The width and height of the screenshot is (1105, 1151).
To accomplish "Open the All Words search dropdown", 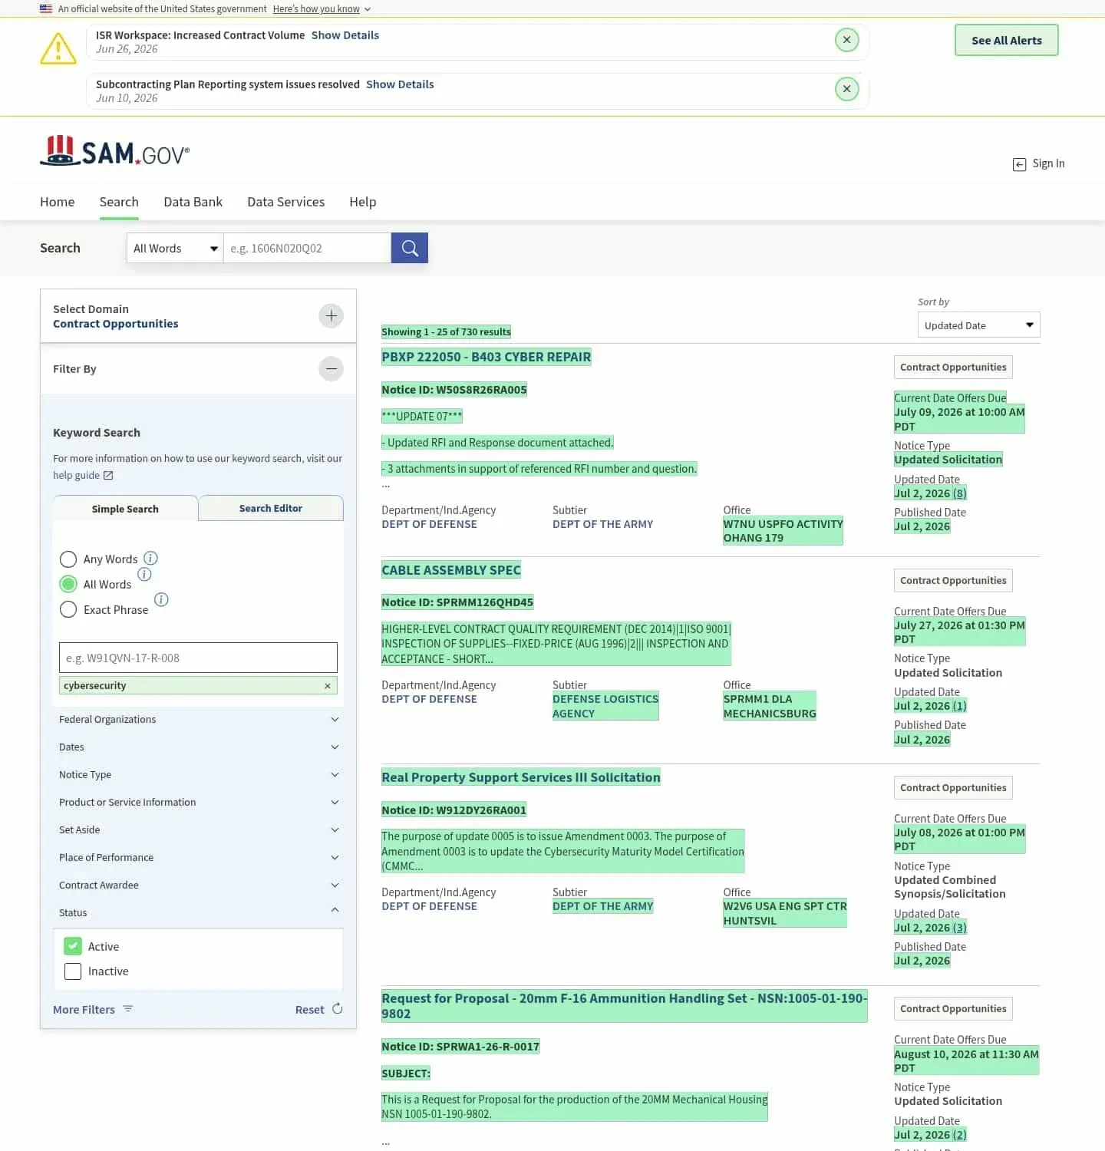I will 175,248.
